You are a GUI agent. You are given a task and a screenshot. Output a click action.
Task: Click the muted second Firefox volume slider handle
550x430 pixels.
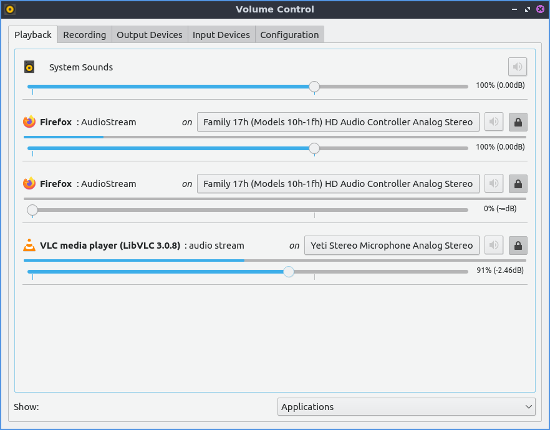(x=32, y=210)
